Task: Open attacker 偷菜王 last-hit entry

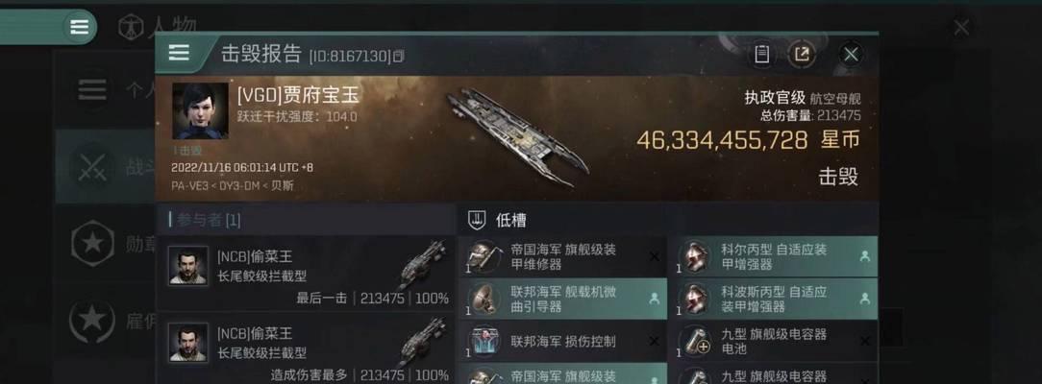Action: (305, 275)
